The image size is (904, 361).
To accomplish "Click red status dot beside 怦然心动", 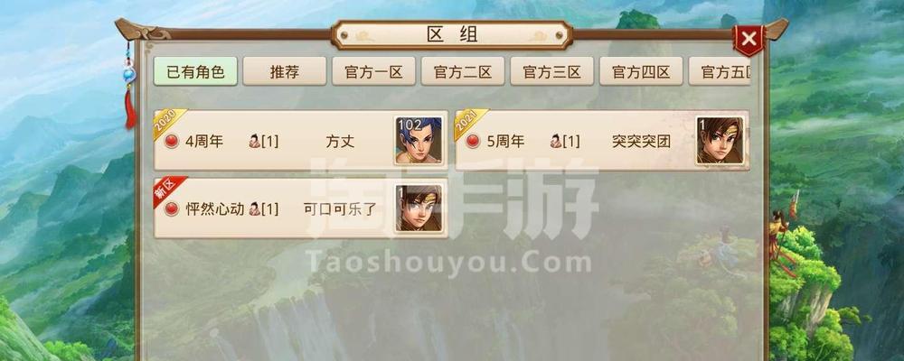I will pyautogui.click(x=171, y=209).
